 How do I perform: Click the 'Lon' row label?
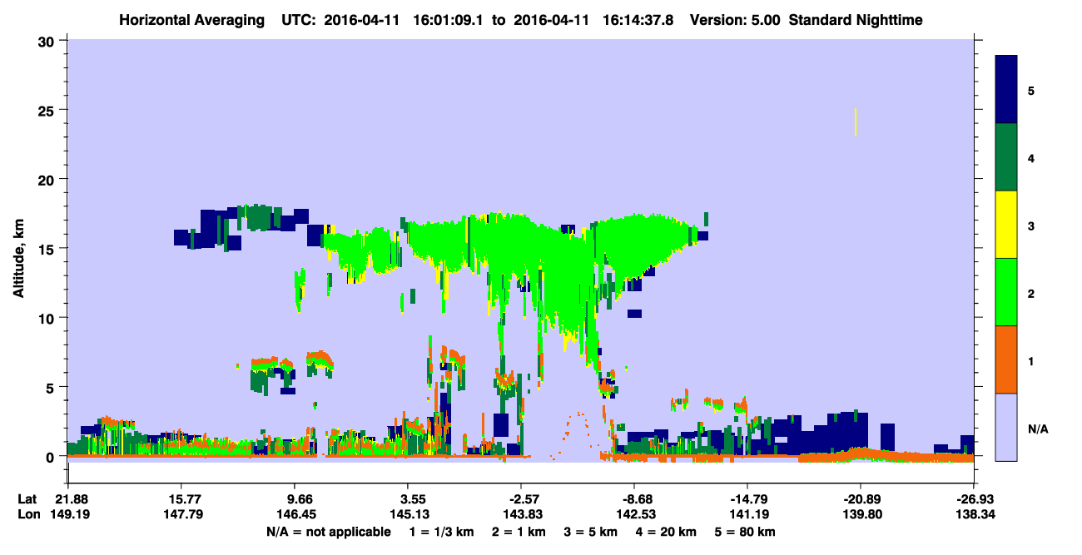click(x=27, y=514)
